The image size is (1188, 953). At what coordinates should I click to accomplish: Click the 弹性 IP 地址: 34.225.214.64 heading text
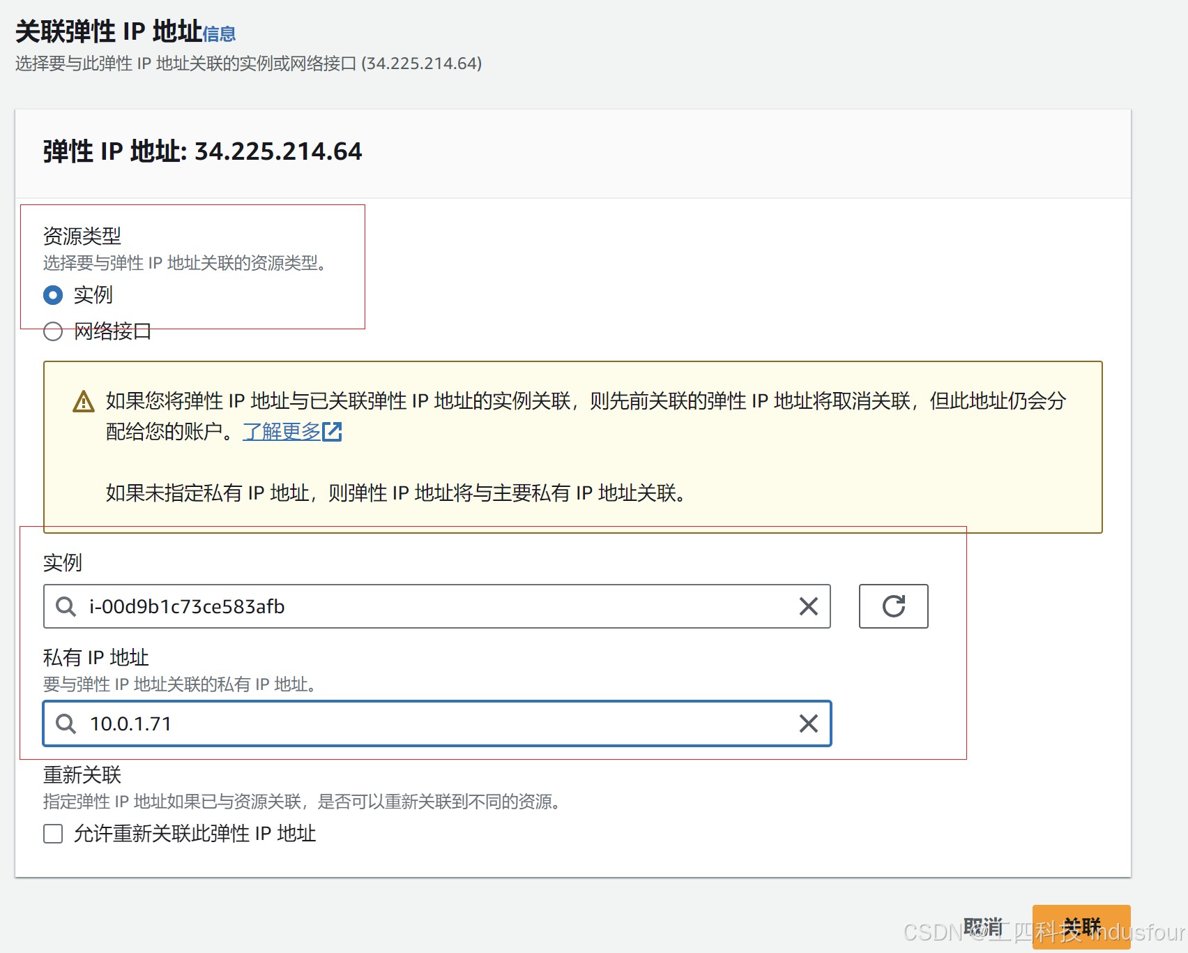coord(203,151)
